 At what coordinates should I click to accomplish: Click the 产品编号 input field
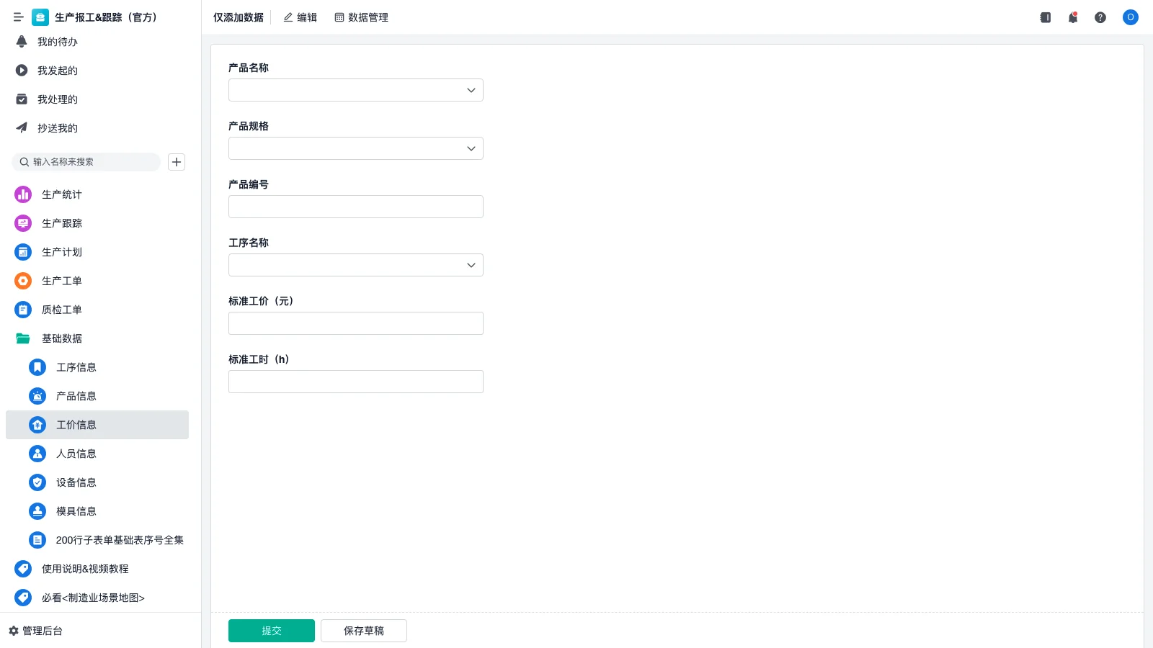[355, 207]
